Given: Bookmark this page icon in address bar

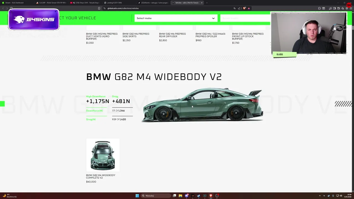Looking at the screenshot, I should pos(99,8).
